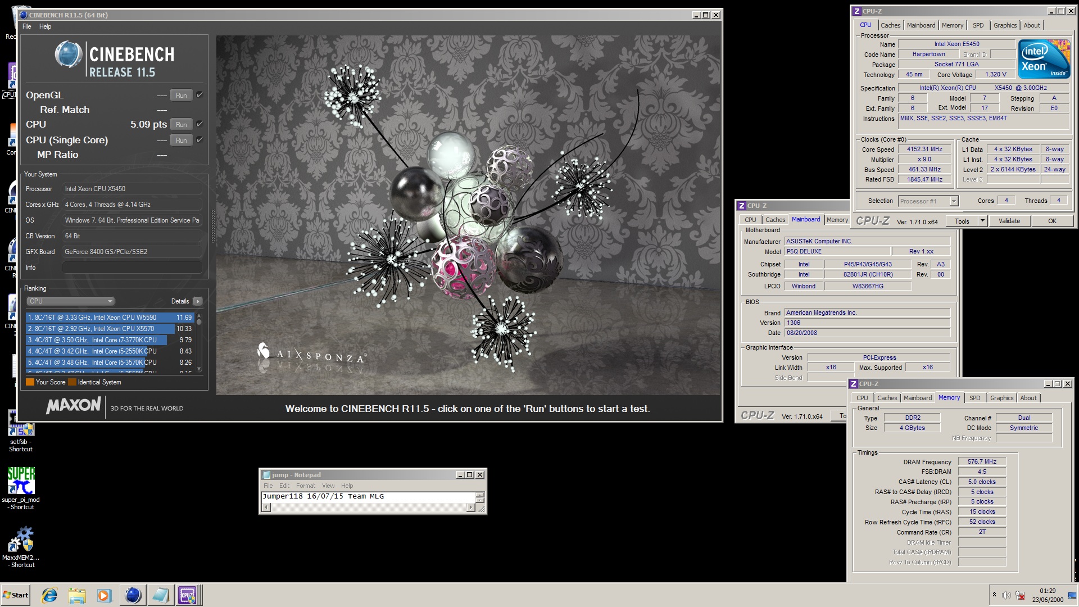Click the Details arrow button in Ranking
Viewport: 1079px width, 607px height.
click(198, 301)
